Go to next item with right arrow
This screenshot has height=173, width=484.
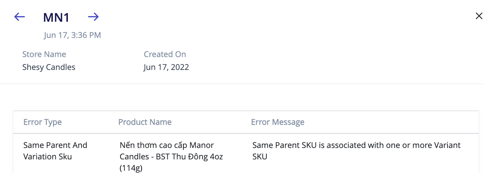(x=93, y=17)
